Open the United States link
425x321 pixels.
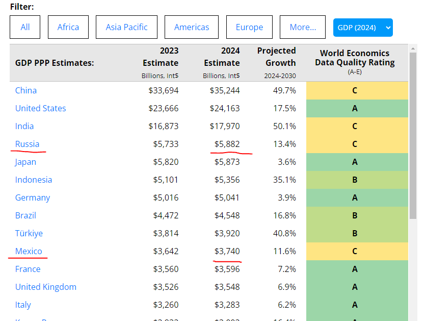[40, 108]
